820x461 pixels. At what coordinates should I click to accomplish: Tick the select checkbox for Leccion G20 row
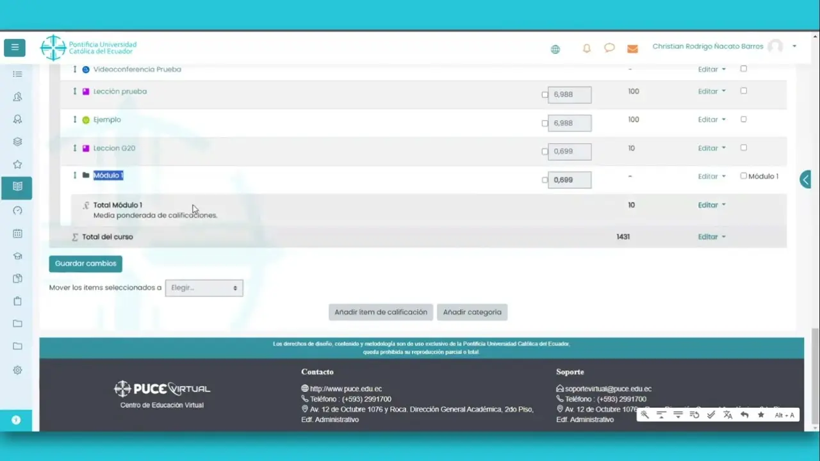point(744,147)
